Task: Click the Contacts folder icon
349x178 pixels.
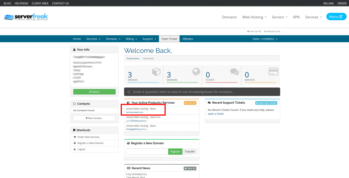Action: 75,104
